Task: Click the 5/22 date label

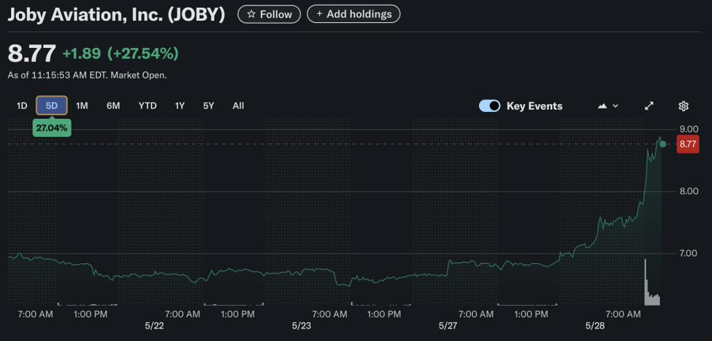Action: pyautogui.click(x=154, y=326)
